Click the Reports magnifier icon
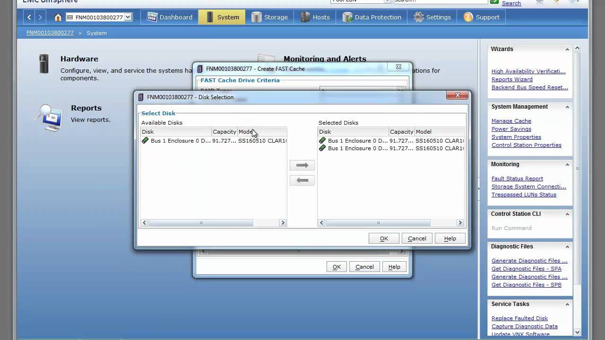This screenshot has height=340, width=605. 49,117
